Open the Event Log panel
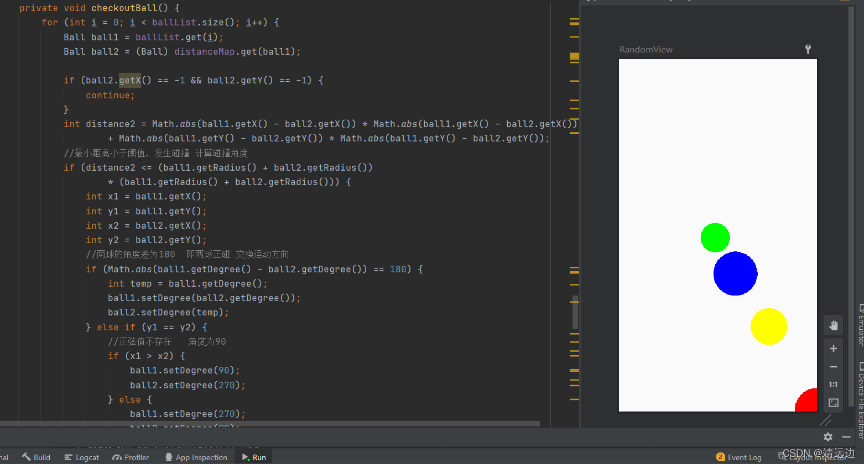 click(x=738, y=457)
